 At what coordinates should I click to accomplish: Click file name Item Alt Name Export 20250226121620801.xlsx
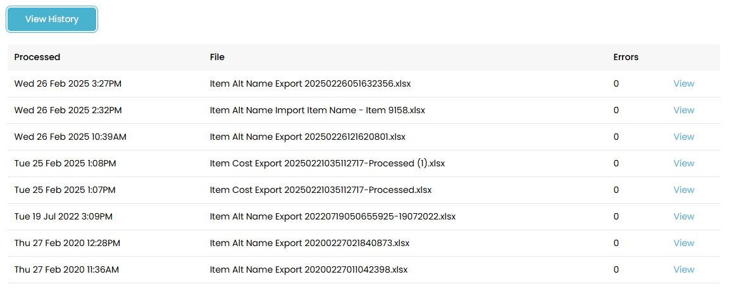click(308, 137)
